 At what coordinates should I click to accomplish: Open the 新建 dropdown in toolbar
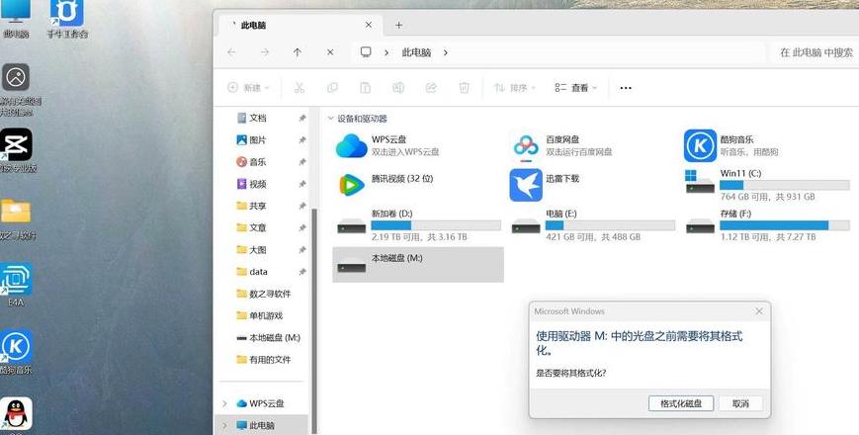pos(249,88)
